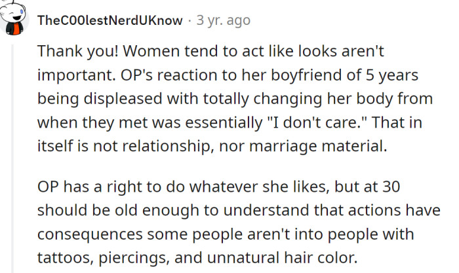Open TheC00lestNerdUKnow's user profile
Viewport: 459px width, 273px height.
click(x=110, y=20)
